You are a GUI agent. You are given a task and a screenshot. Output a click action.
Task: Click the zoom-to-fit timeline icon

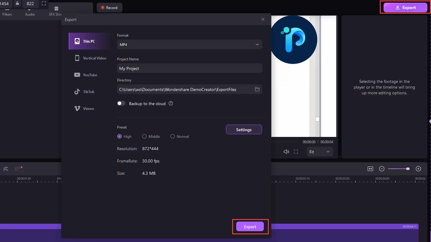(370, 169)
